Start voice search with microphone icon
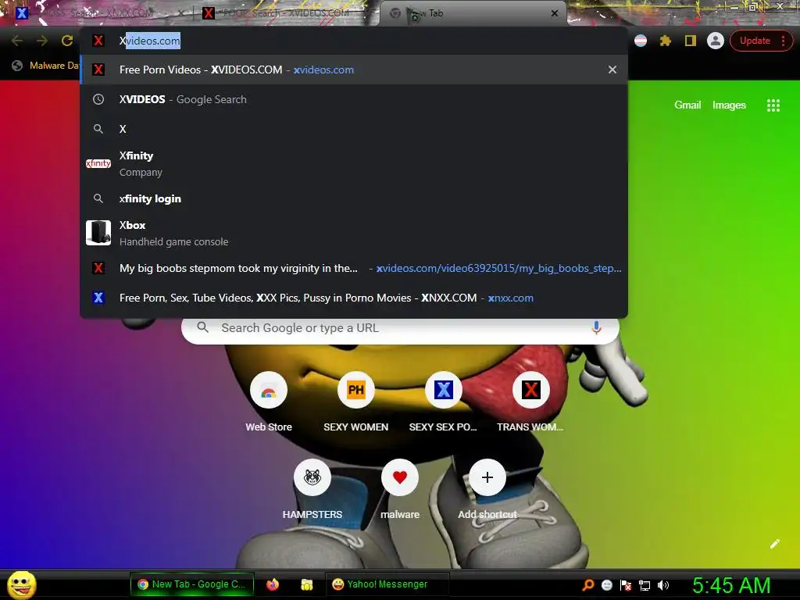Screen dimensions: 800x600 point(596,327)
